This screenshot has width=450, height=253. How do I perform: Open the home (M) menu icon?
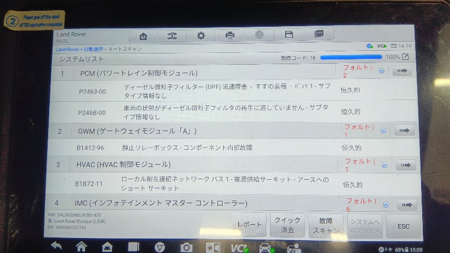tap(143, 36)
